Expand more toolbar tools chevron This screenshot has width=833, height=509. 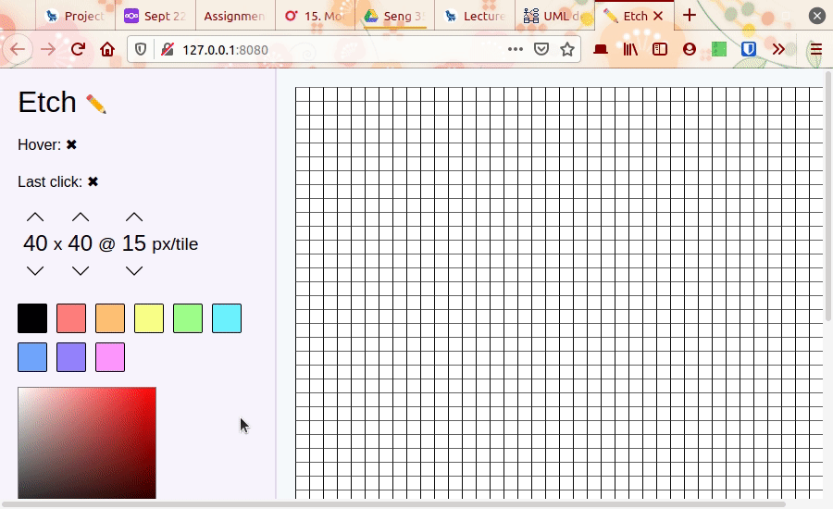pos(778,49)
